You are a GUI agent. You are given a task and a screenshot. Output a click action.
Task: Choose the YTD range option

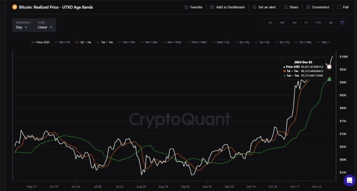pos(318,22)
